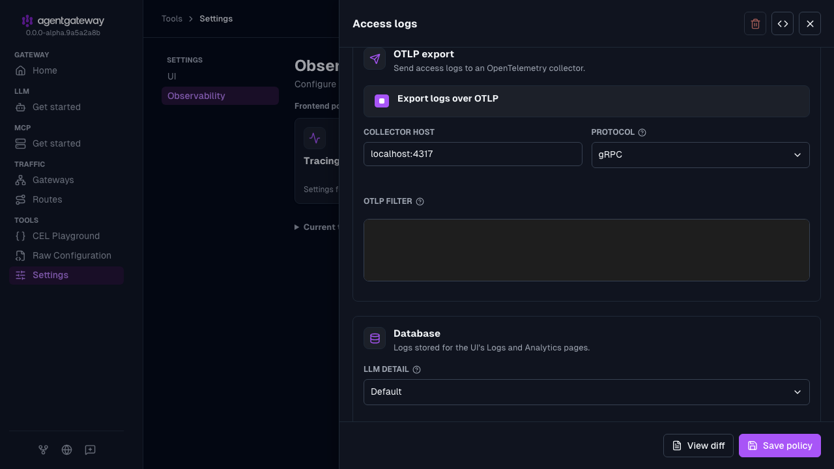
Task: Click the Gateways network icon
Action: pos(21,180)
